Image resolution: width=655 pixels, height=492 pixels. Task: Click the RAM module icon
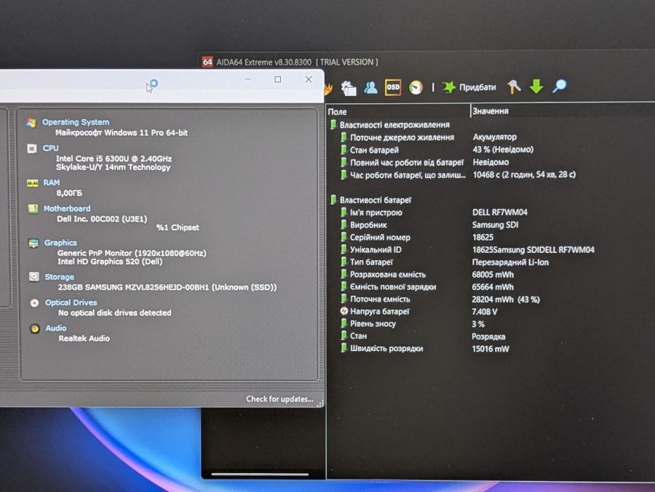click(33, 183)
